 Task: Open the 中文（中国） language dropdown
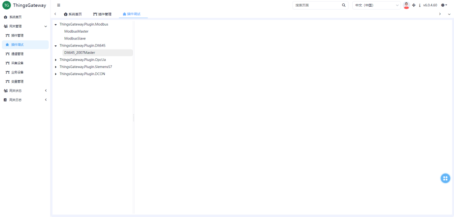pos(376,5)
